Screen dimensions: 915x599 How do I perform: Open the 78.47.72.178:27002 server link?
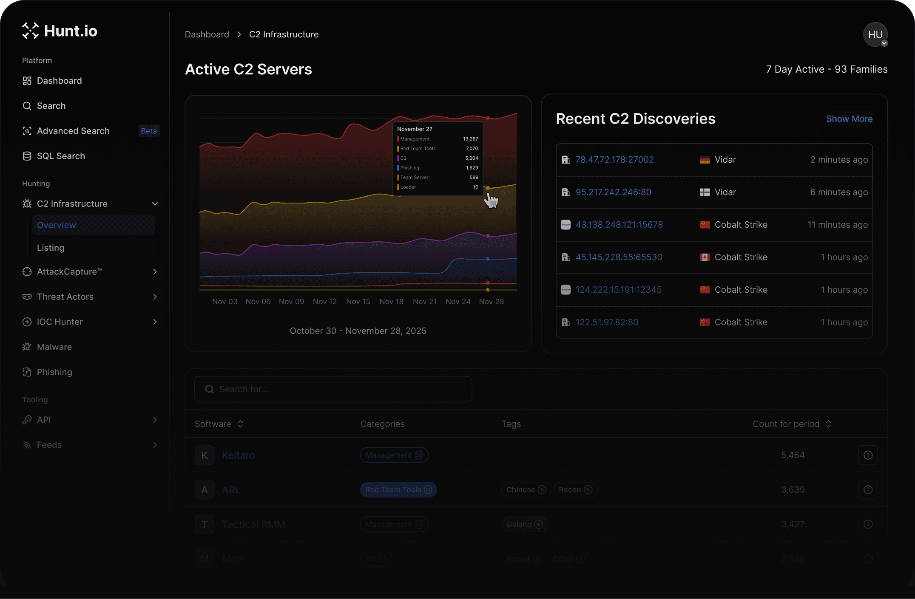click(614, 160)
